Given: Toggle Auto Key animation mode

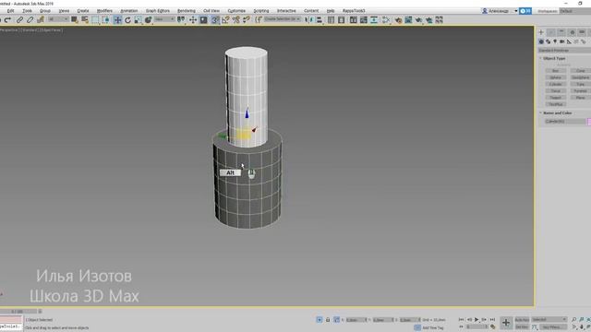Looking at the screenshot, I should tap(522, 320).
